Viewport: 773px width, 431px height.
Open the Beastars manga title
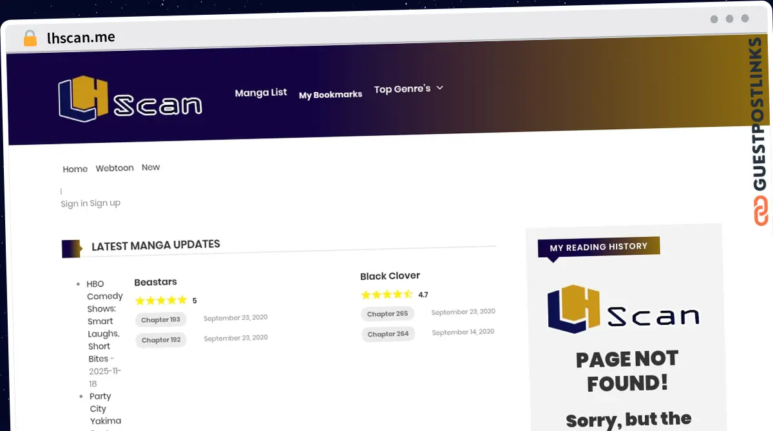tap(155, 282)
